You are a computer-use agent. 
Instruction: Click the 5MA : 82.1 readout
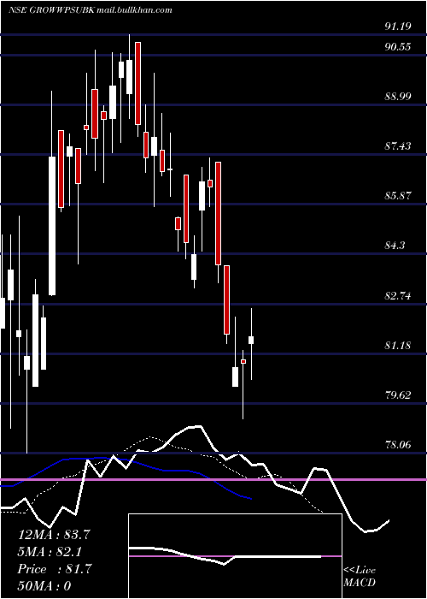50,552
